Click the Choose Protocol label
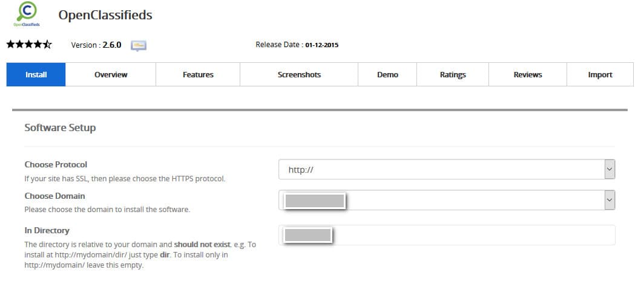Screen dimensions: 641x287 tap(56, 164)
